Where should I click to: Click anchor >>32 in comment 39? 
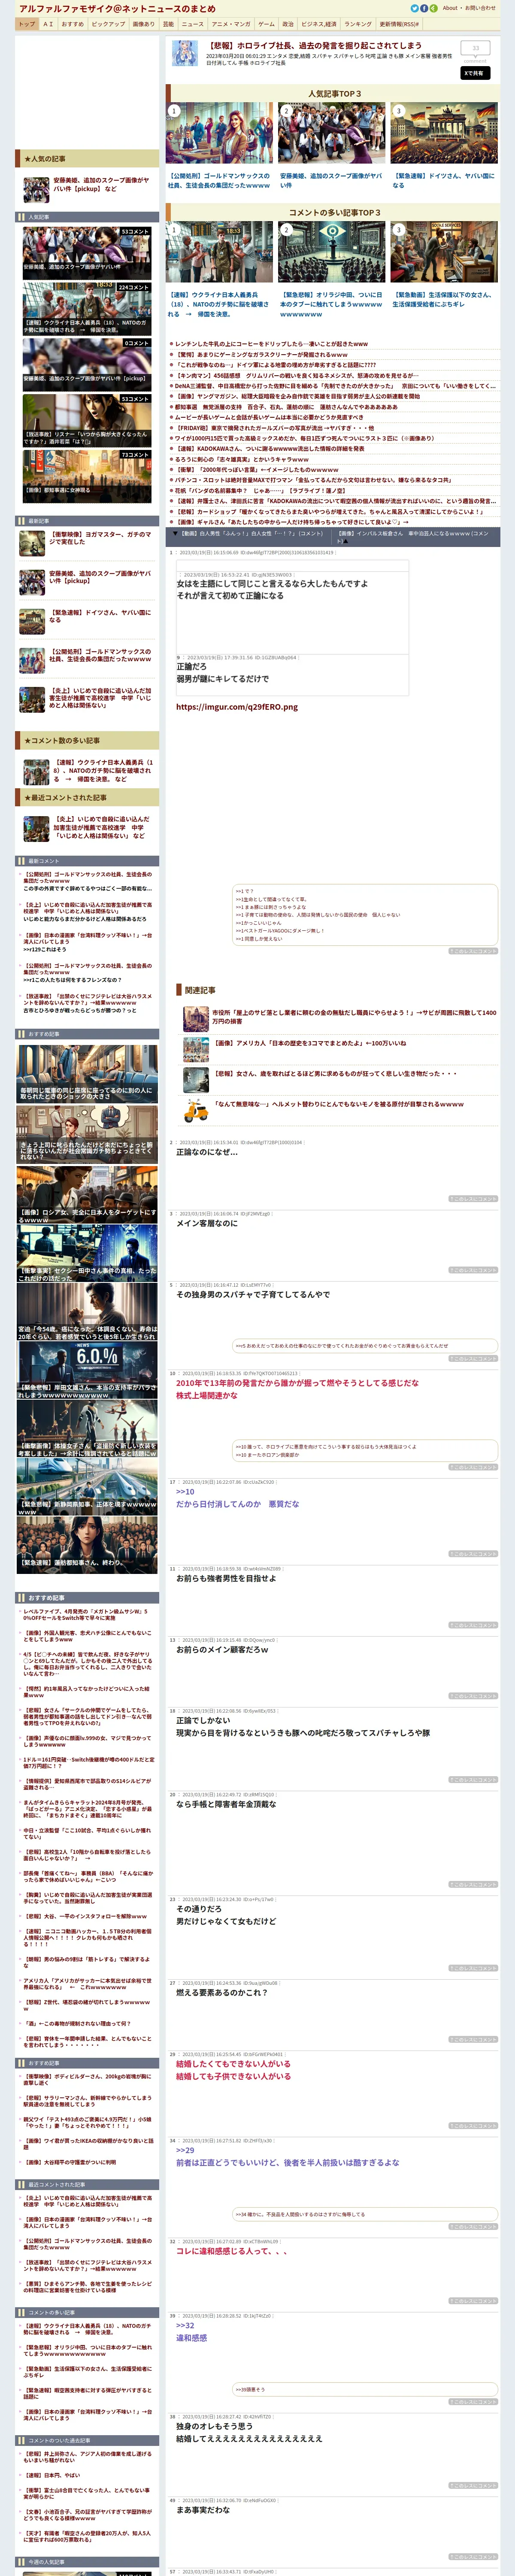click(185, 2326)
